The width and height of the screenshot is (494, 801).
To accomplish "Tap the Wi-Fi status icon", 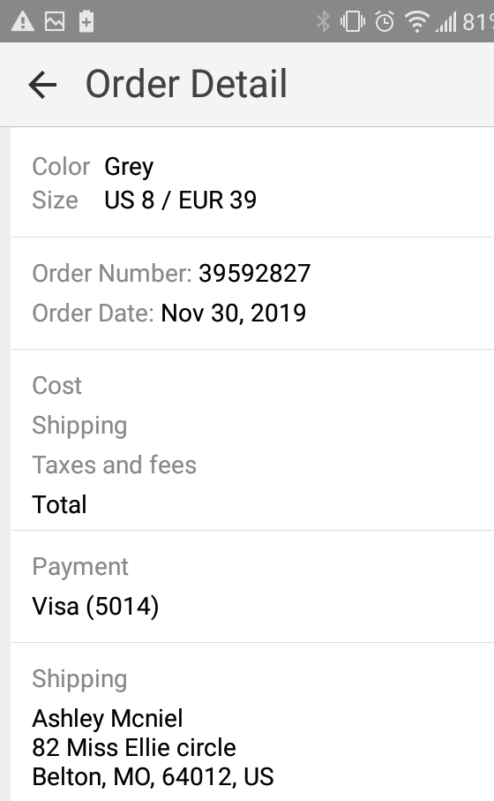I will [x=417, y=21].
